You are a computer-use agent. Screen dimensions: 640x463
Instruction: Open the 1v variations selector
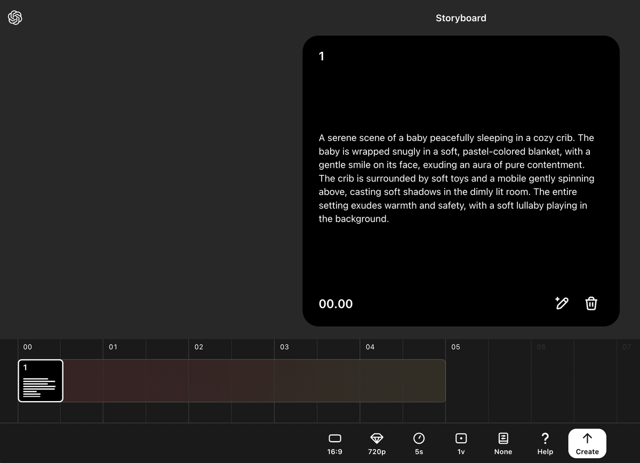461,444
